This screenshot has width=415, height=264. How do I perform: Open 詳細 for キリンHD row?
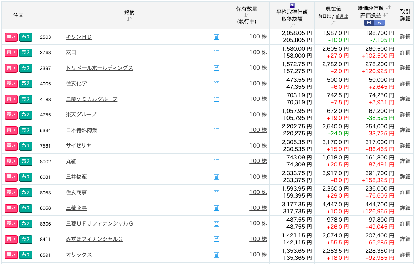(405, 37)
